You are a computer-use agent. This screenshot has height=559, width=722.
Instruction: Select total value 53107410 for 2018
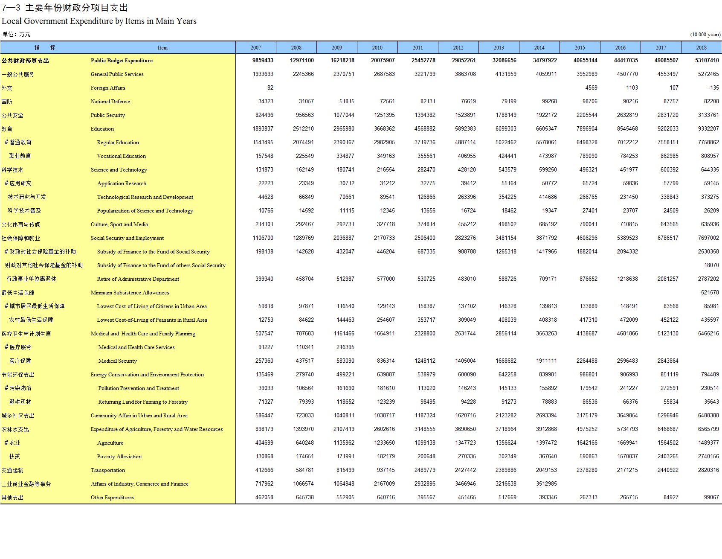[x=707, y=61]
